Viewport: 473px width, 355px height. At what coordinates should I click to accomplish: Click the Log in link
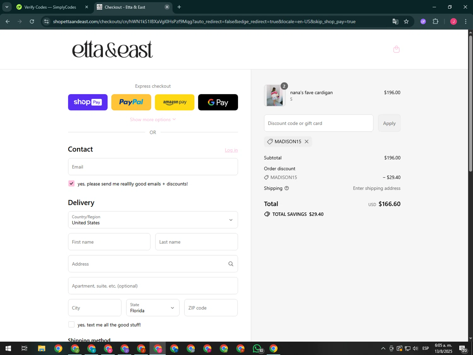tap(231, 150)
